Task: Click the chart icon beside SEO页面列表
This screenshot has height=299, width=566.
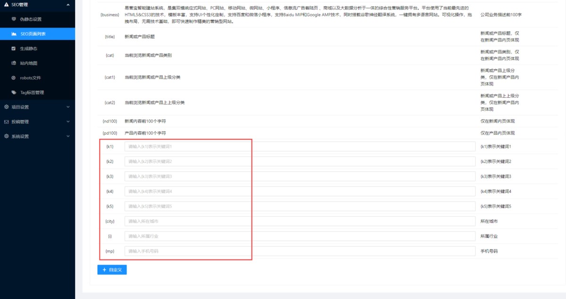Action: click(14, 34)
